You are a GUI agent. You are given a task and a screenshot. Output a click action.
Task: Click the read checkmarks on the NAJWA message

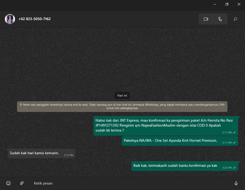click(234, 143)
